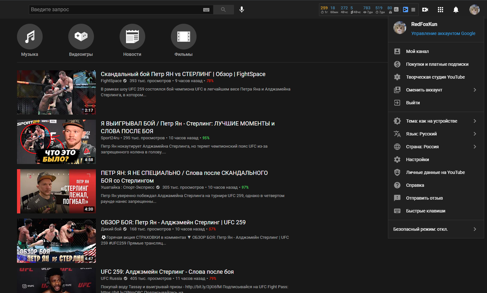The image size is (487, 293).
Task: Click the search magnifier button
Action: [x=224, y=9]
